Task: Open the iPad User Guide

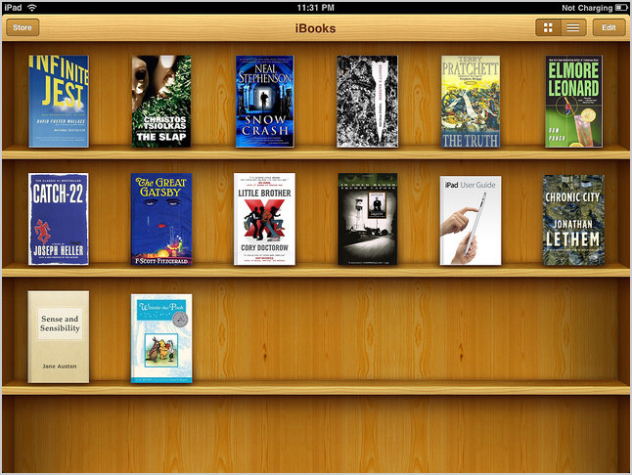Action: 471,221
